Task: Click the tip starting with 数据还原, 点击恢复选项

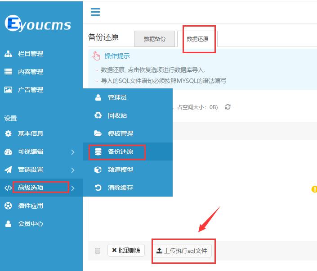Action: coord(153,70)
